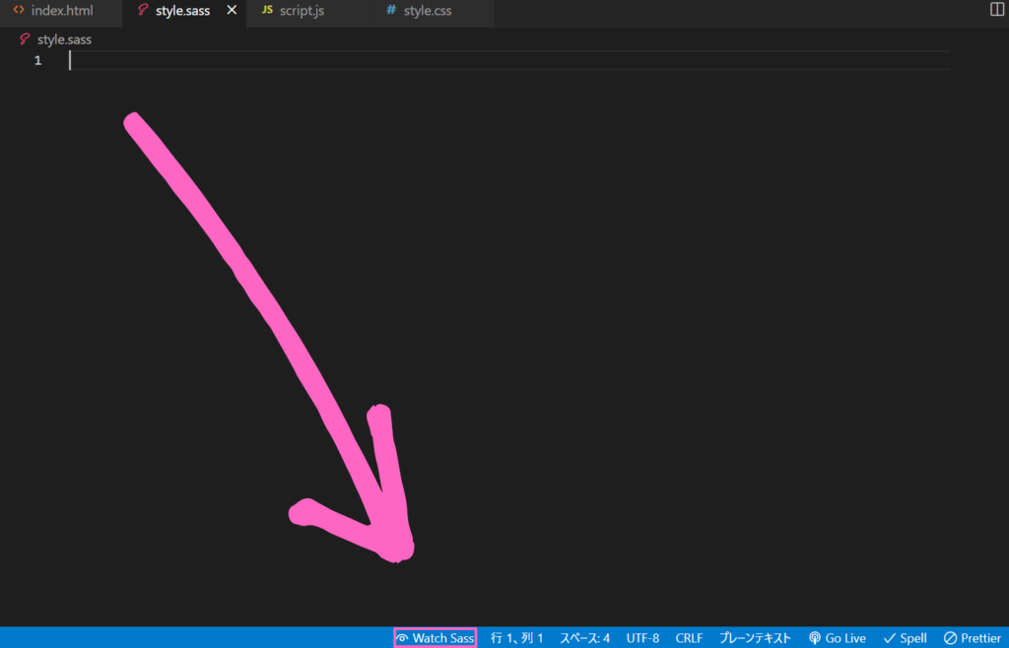This screenshot has width=1009, height=648.
Task: Select language mode プレーンテキスト
Action: click(x=755, y=638)
